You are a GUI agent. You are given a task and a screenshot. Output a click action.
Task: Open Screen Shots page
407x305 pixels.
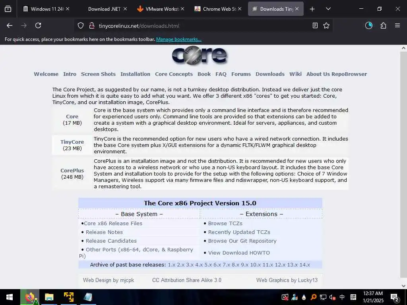click(99, 74)
